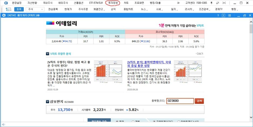Viewport: 253px width, 127px height.
Task: Open the 손익 toolbar shortcut
Action: (x=113, y=9)
